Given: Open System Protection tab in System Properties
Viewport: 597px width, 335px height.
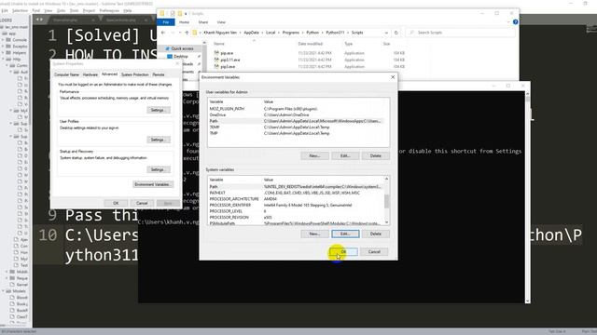Looking at the screenshot, I should [134, 74].
